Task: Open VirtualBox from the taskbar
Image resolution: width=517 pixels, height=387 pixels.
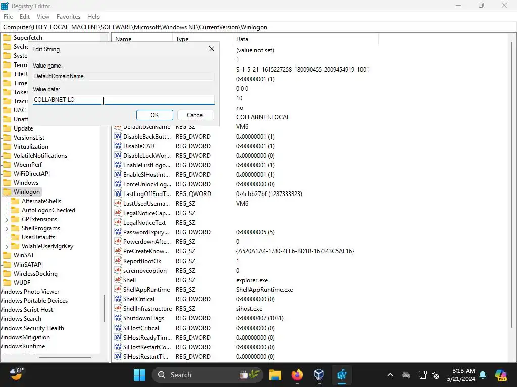Action: click(319, 375)
